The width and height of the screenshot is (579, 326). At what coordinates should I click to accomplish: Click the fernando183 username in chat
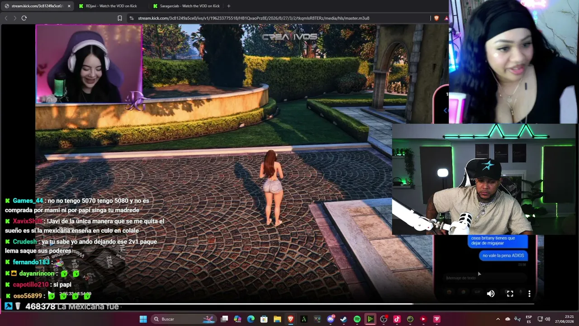click(31, 262)
